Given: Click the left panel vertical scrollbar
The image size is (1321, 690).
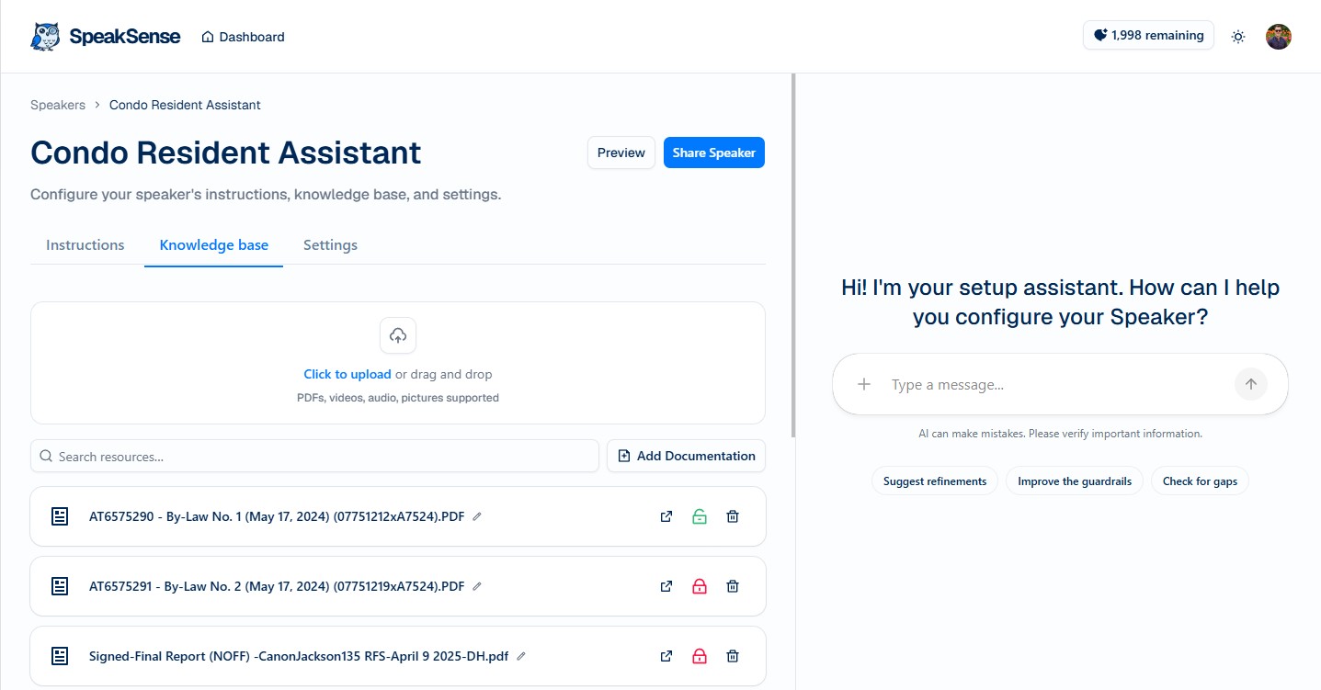Looking at the screenshot, I should click(792, 255).
